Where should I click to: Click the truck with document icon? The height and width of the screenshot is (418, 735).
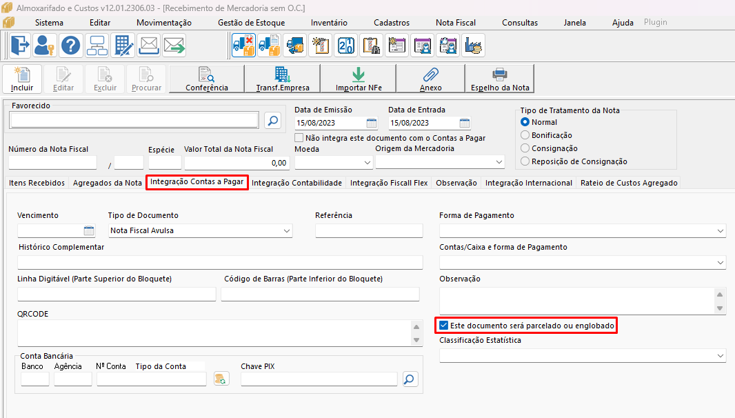click(x=270, y=46)
